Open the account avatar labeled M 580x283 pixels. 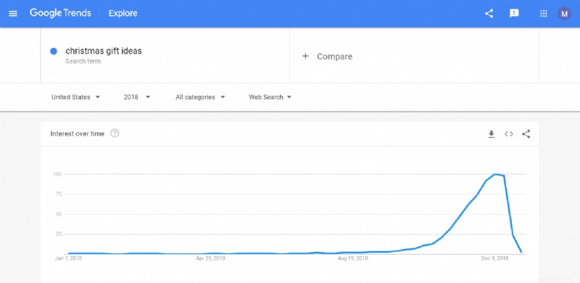coord(564,14)
